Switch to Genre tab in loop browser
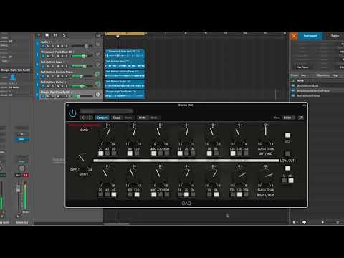 pos(335,36)
